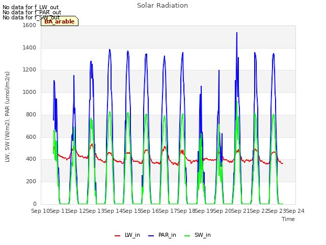
Task: Click the 600 y-axis tick label
Action: click(x=31, y=137)
